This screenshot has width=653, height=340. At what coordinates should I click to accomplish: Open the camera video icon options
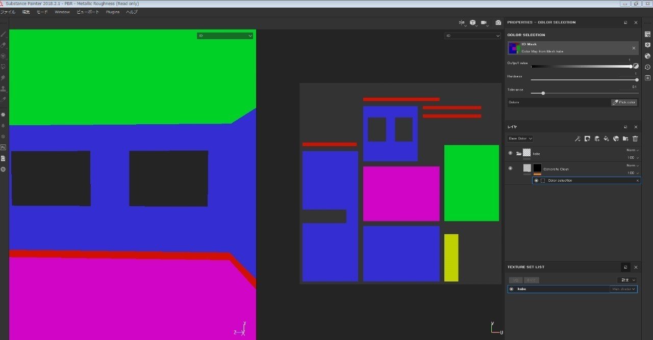tap(484, 22)
